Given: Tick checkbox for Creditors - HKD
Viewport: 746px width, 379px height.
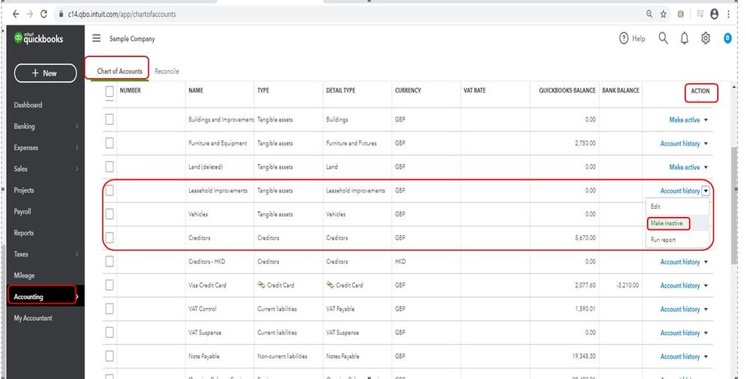Looking at the screenshot, I should [109, 261].
